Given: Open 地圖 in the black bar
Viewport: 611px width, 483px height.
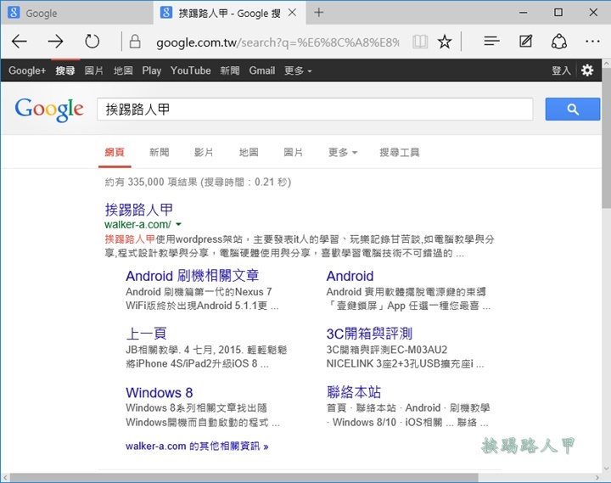Looking at the screenshot, I should 123,70.
